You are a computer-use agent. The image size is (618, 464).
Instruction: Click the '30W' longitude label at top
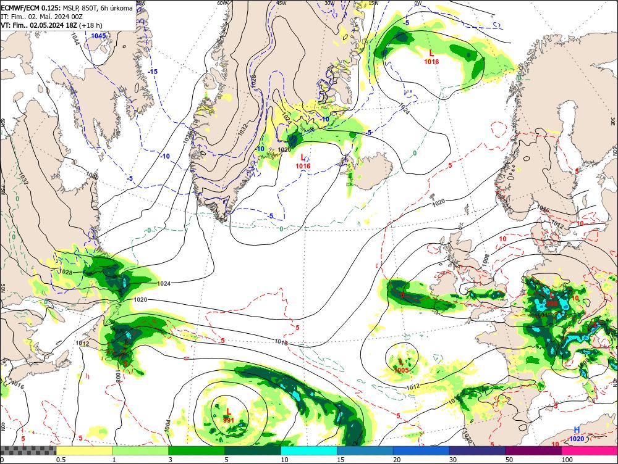click(x=329, y=2)
